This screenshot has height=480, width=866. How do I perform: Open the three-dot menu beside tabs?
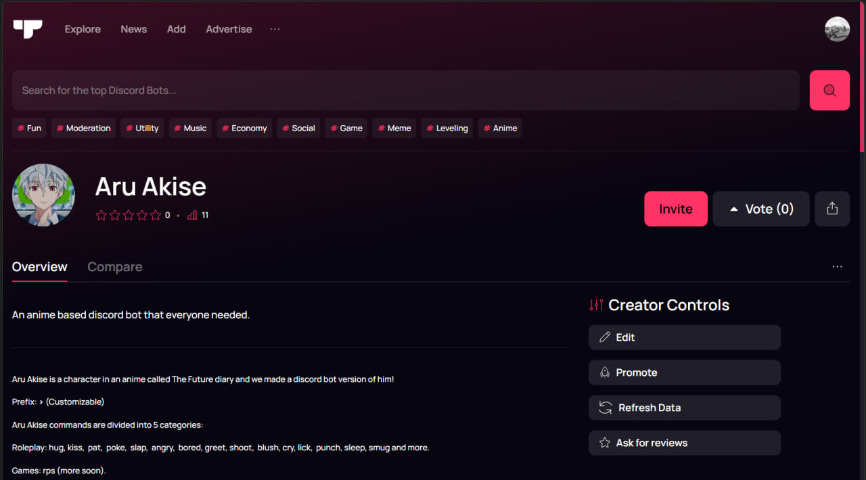[x=838, y=266]
